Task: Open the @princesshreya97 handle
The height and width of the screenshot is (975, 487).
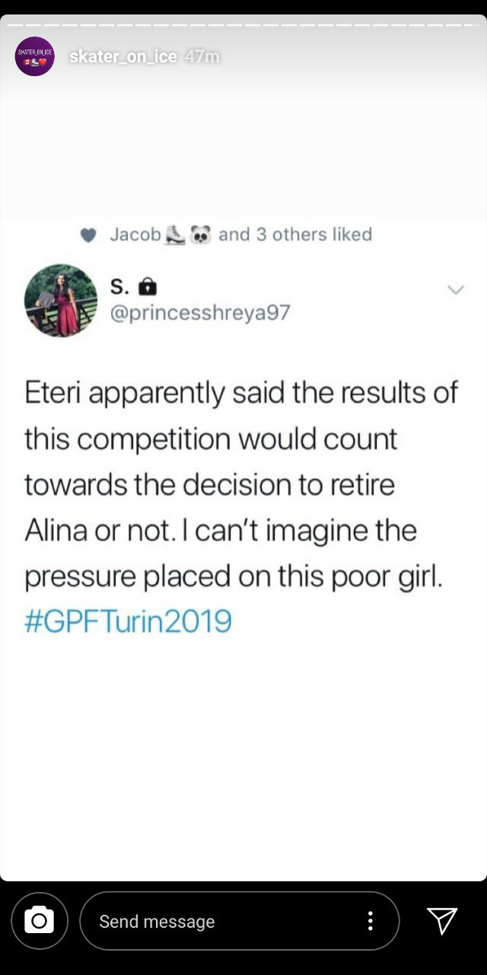Action: (200, 312)
